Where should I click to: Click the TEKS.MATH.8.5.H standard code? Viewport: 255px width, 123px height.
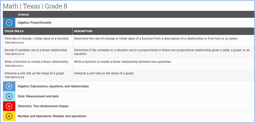tap(14, 54)
